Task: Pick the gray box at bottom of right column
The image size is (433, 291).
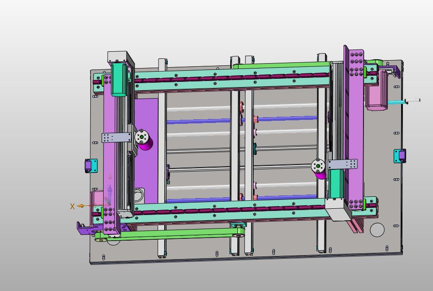Action: point(338,209)
